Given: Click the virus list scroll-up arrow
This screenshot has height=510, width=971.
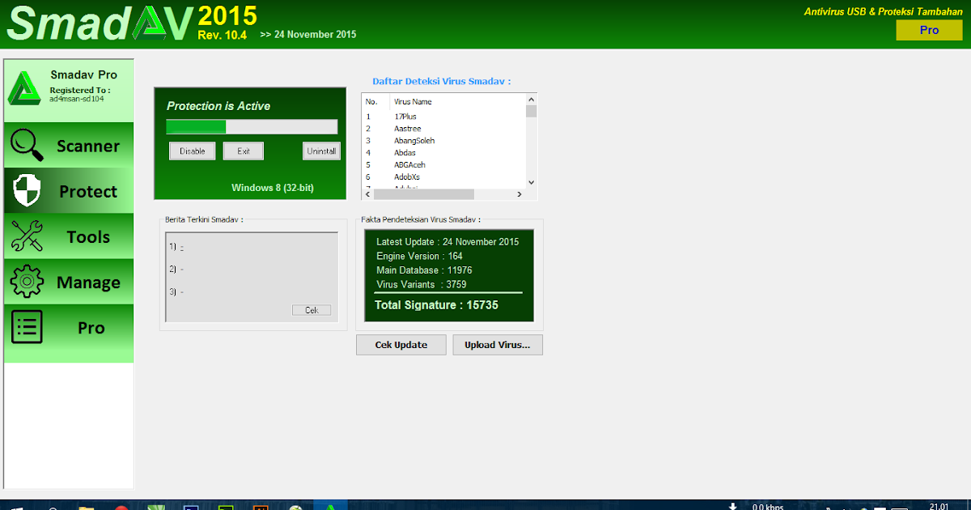Looking at the screenshot, I should pyautogui.click(x=532, y=99).
